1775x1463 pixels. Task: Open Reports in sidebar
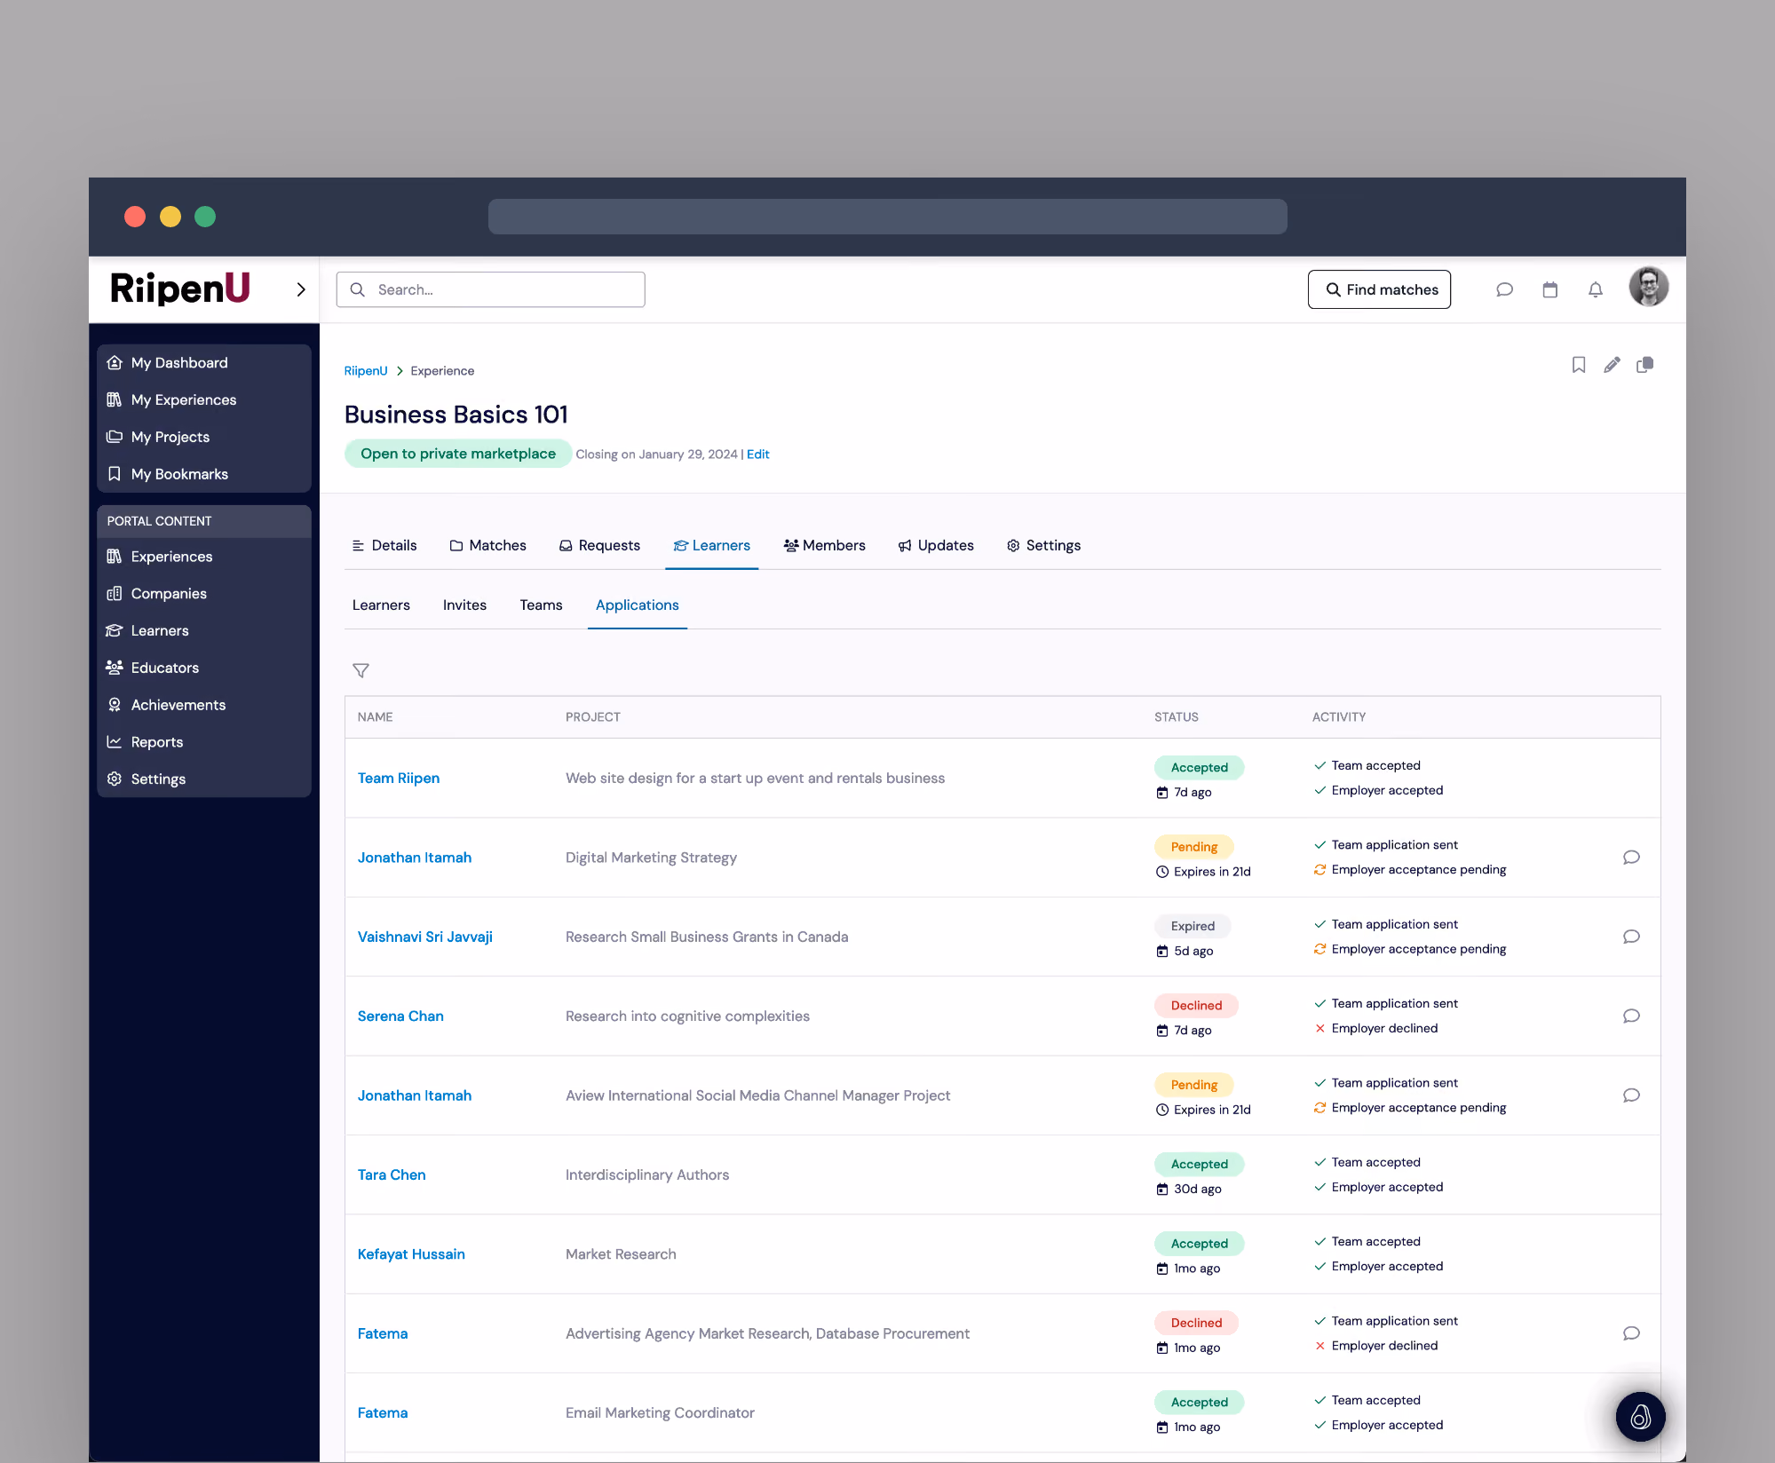coord(204,742)
